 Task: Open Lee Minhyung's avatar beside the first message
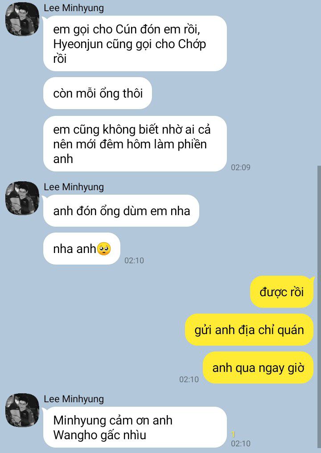click(22, 19)
